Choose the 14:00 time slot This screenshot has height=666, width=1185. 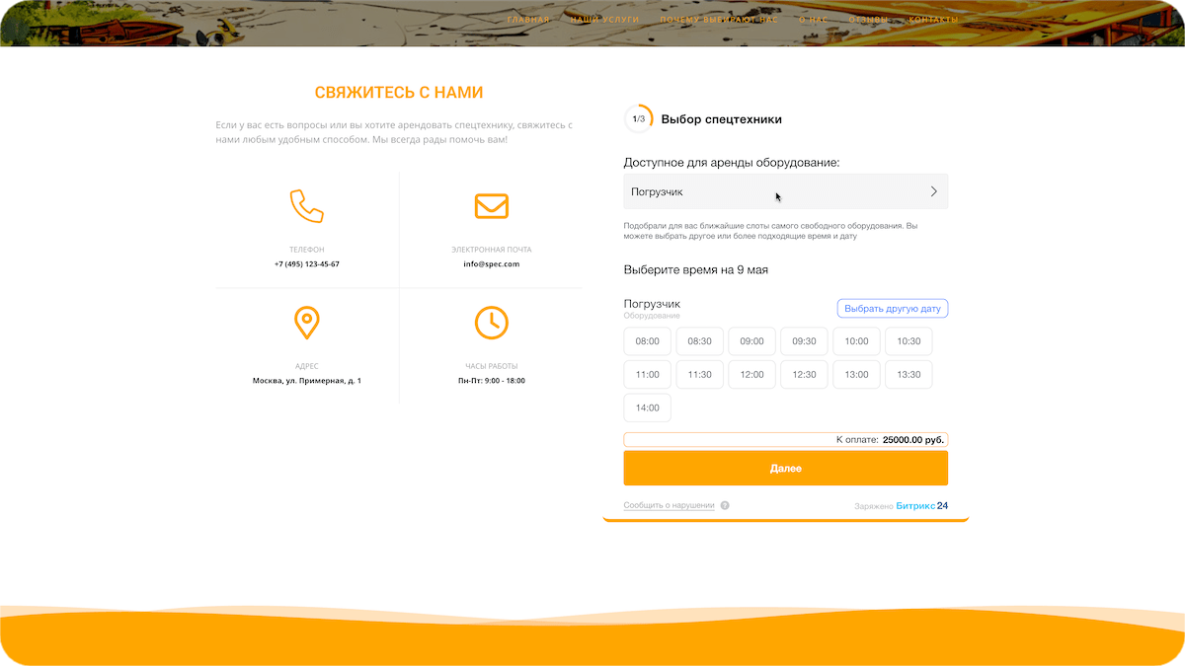click(647, 408)
